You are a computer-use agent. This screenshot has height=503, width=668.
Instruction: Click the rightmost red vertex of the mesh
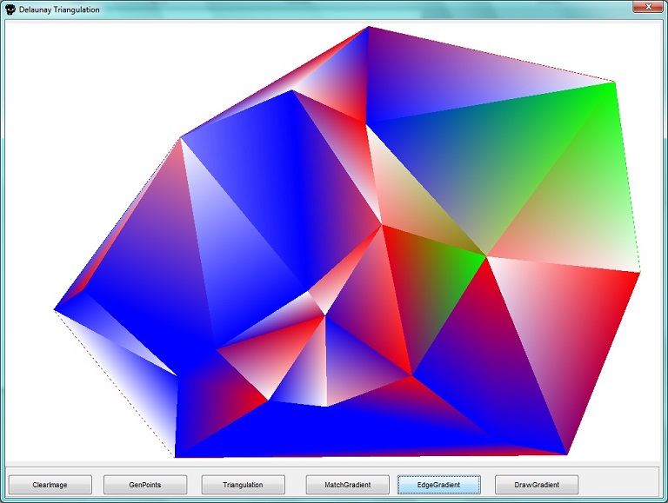[639, 273]
